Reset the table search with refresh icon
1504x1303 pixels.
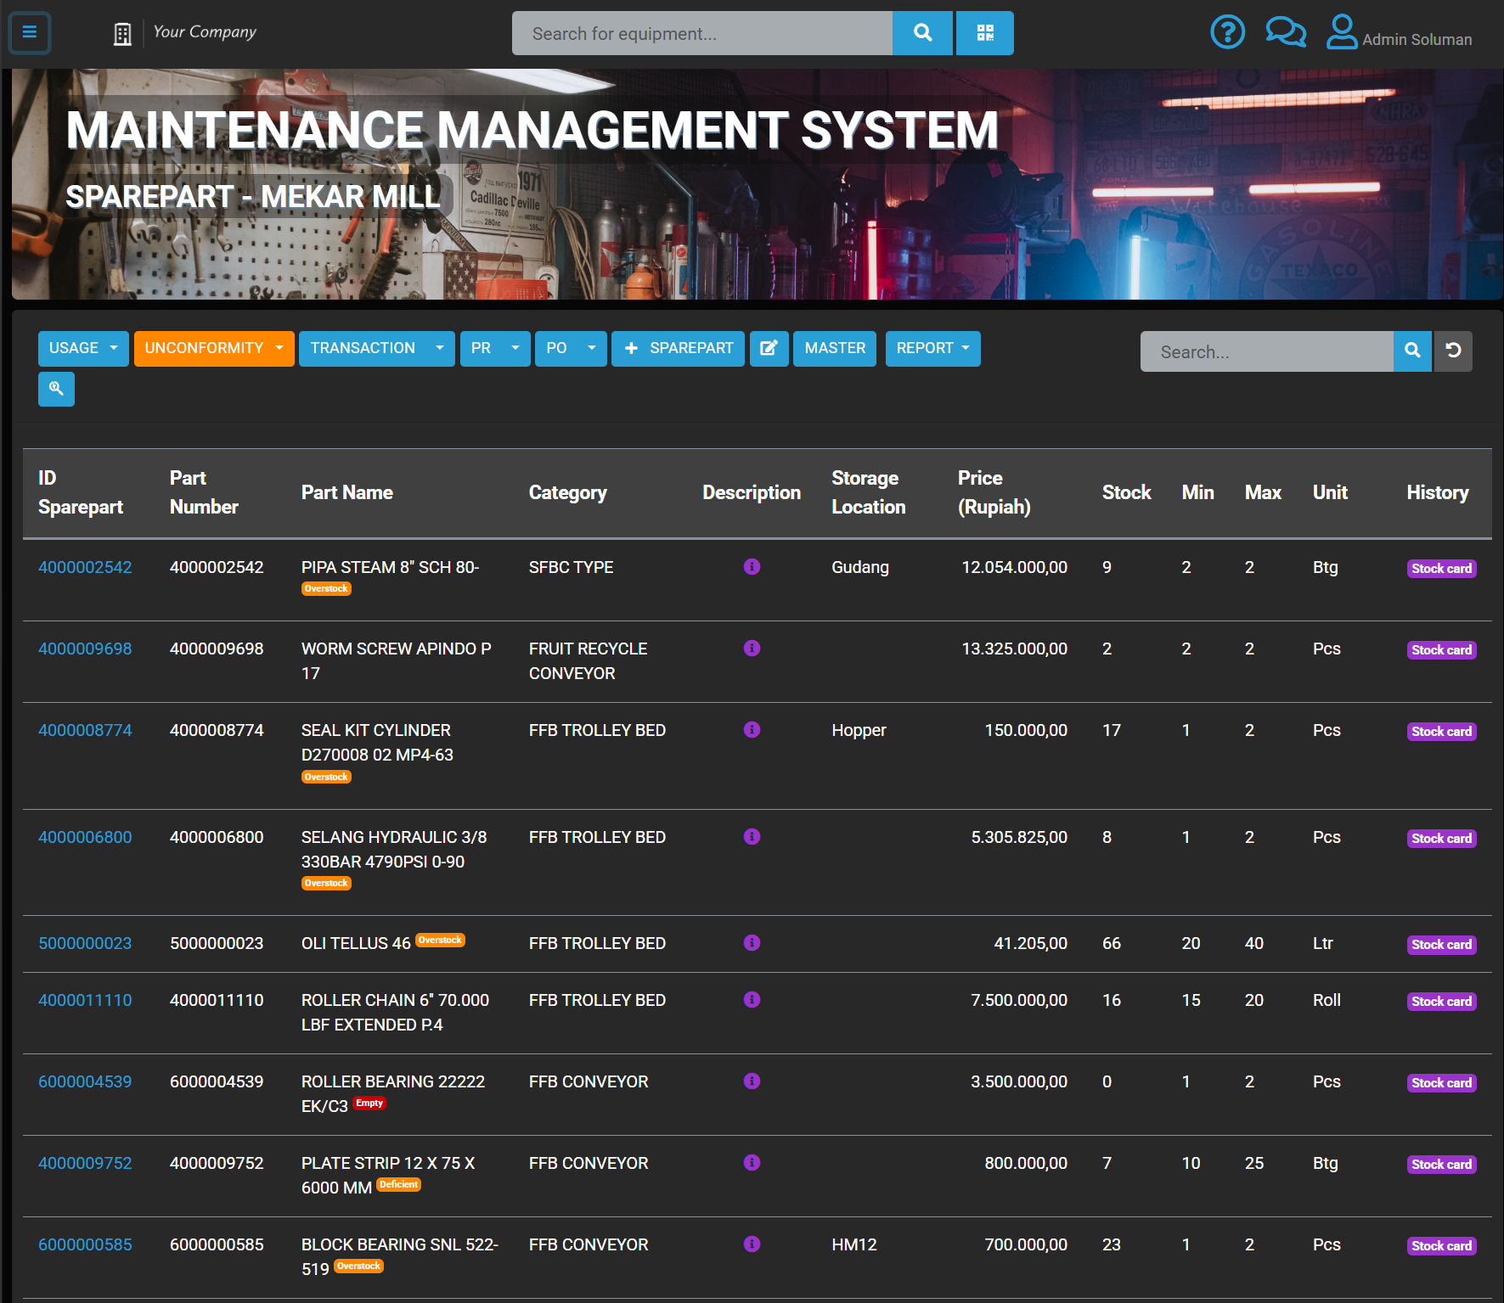coord(1453,351)
